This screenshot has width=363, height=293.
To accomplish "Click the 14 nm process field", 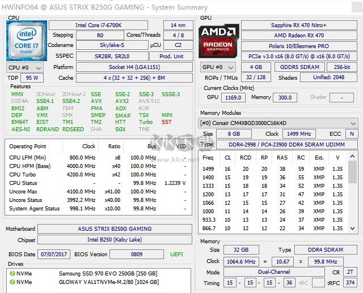I will pyautogui.click(x=178, y=25).
